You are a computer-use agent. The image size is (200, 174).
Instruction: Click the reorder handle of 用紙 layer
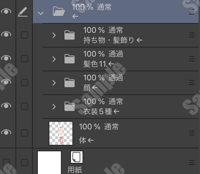coord(192,162)
